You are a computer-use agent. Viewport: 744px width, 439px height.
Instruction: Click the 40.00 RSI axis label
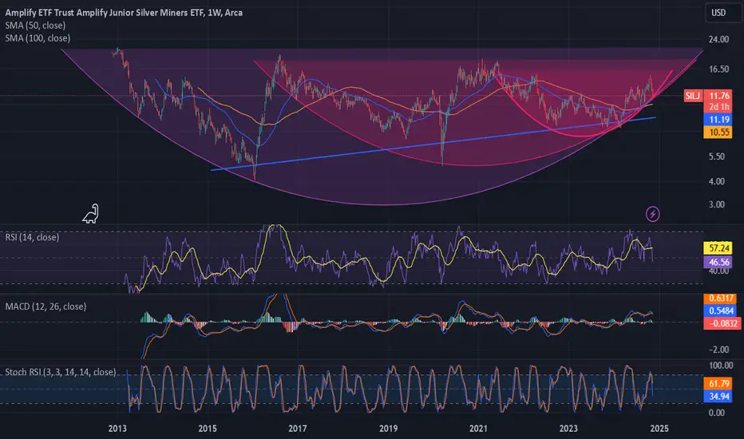tap(718, 271)
